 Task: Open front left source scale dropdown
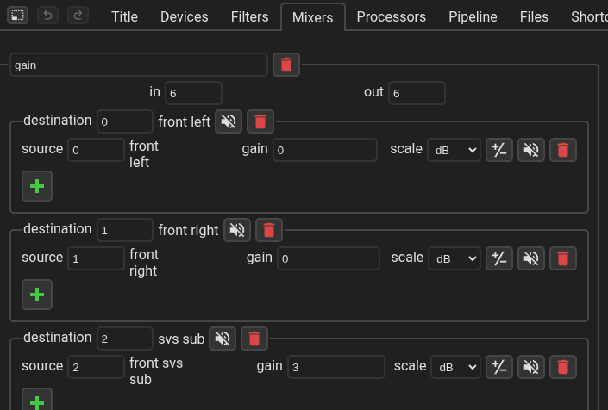click(x=454, y=150)
